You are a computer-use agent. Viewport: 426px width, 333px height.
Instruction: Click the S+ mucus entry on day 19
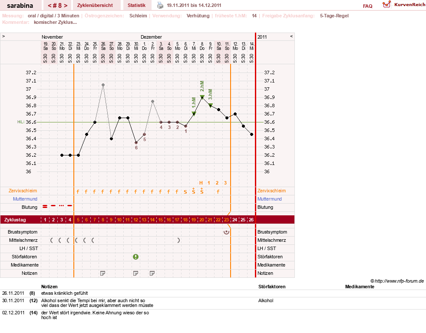(193, 191)
